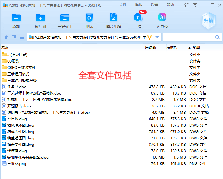Click the PNG 文件 type cell
The width and height of the screenshot is (223, 179).
(x=198, y=164)
